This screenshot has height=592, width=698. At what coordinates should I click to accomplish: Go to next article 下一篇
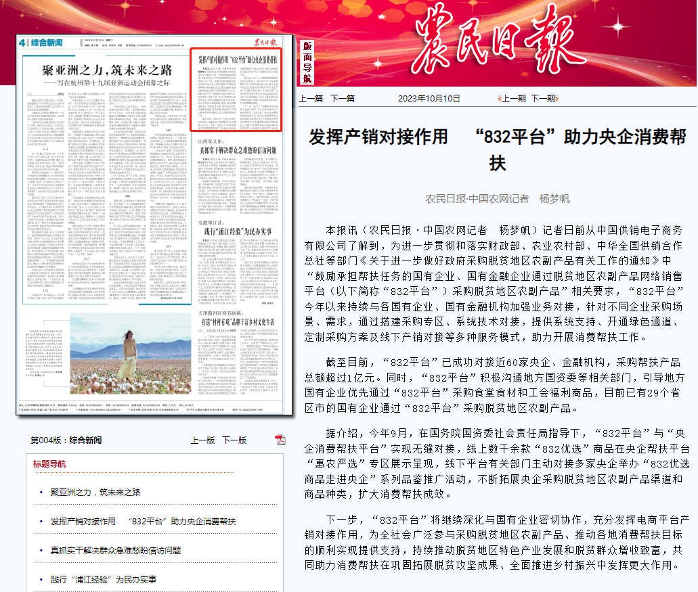(x=342, y=98)
